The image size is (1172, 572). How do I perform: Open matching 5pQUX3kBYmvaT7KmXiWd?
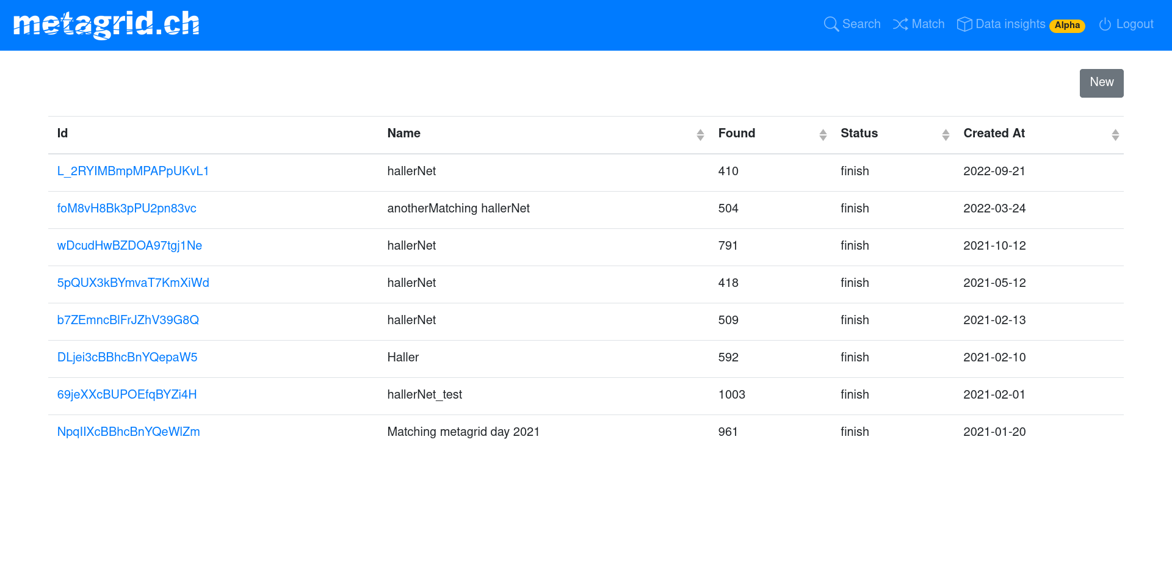click(133, 283)
